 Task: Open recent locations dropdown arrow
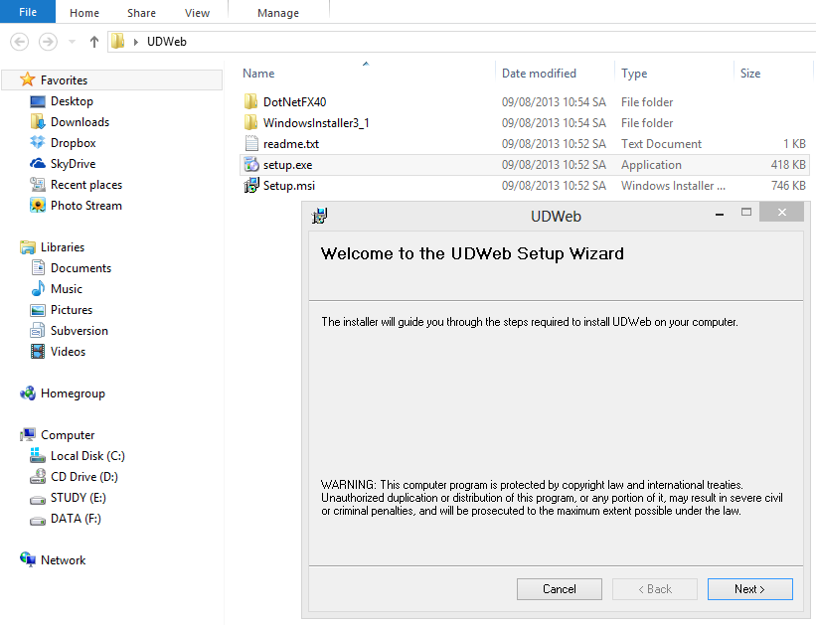(x=72, y=42)
